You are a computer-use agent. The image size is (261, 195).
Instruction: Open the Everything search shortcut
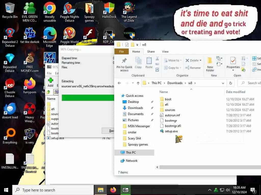[10, 136]
